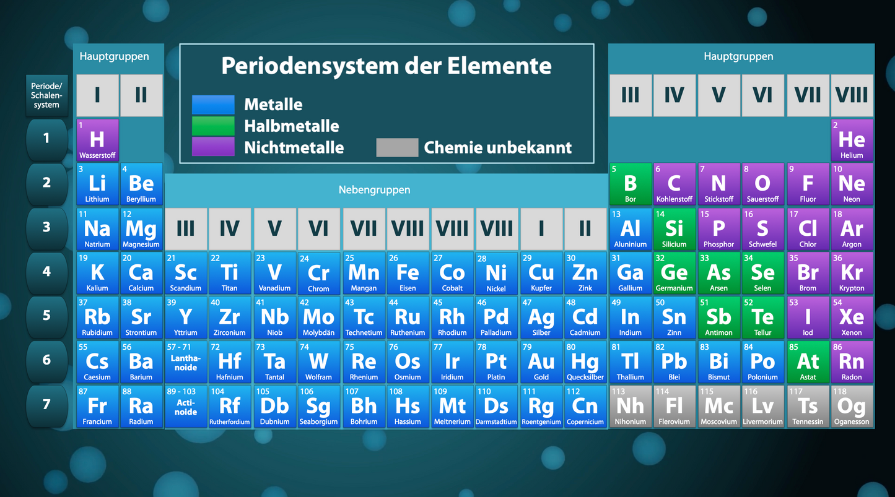This screenshot has height=497, width=895.
Task: Choose period 7 row button
Action: [x=46, y=405]
